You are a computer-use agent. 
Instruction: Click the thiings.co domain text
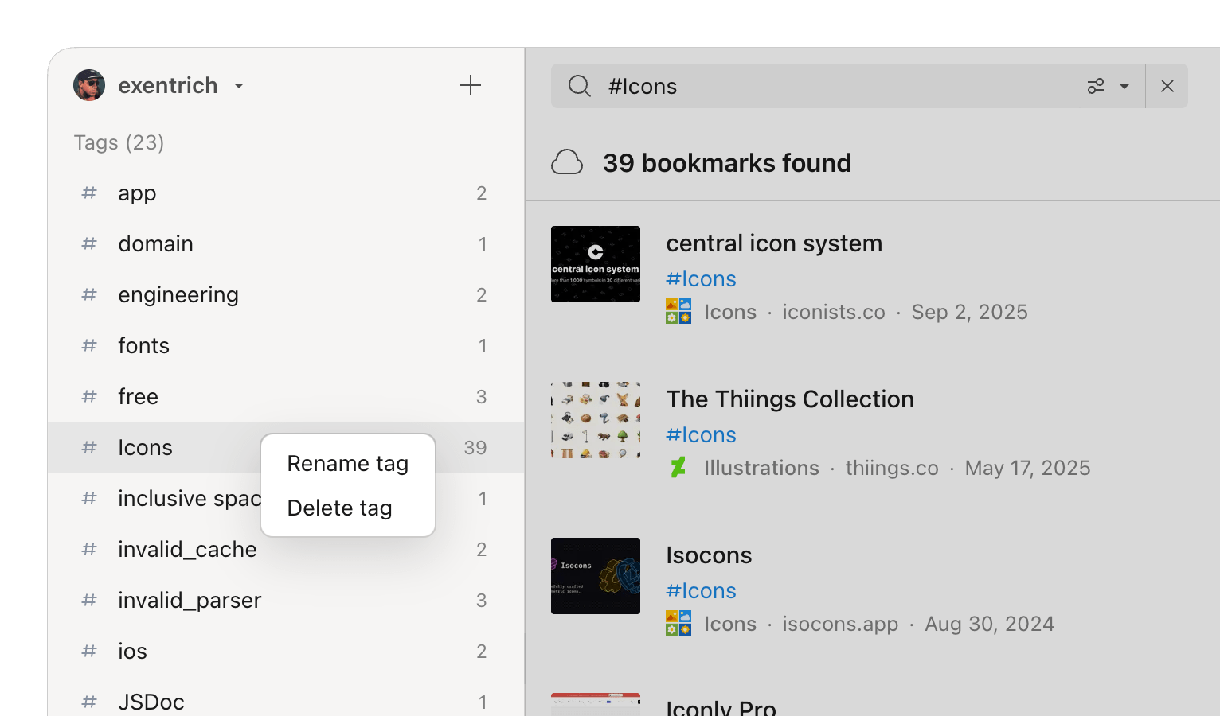[892, 468]
